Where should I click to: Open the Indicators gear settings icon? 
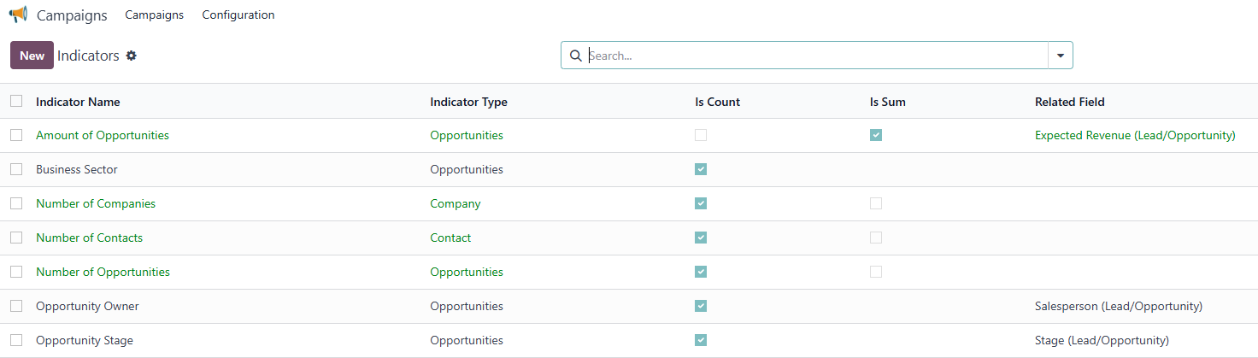tap(131, 56)
